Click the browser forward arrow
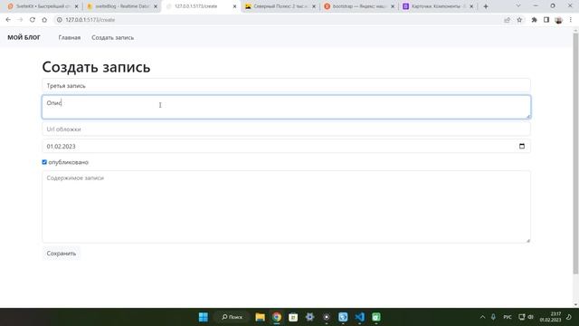The image size is (579, 326). (x=20, y=20)
